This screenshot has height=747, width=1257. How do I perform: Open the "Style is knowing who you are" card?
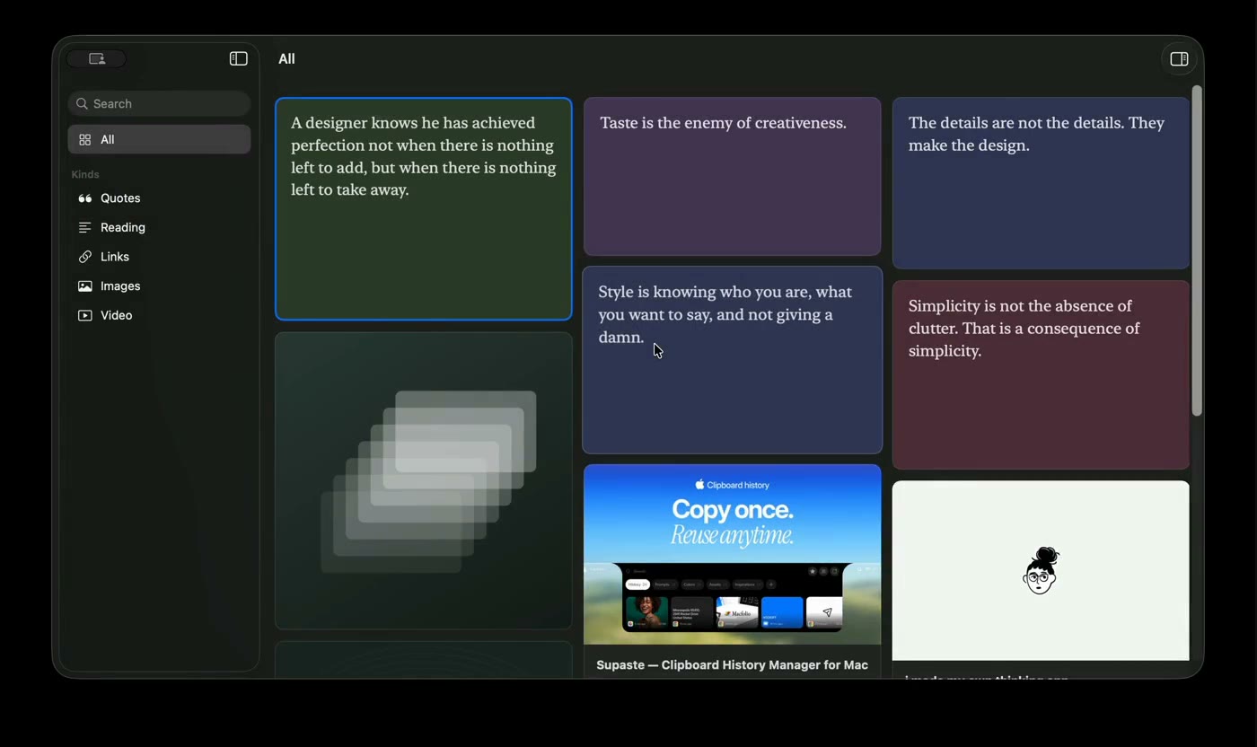tap(732, 360)
